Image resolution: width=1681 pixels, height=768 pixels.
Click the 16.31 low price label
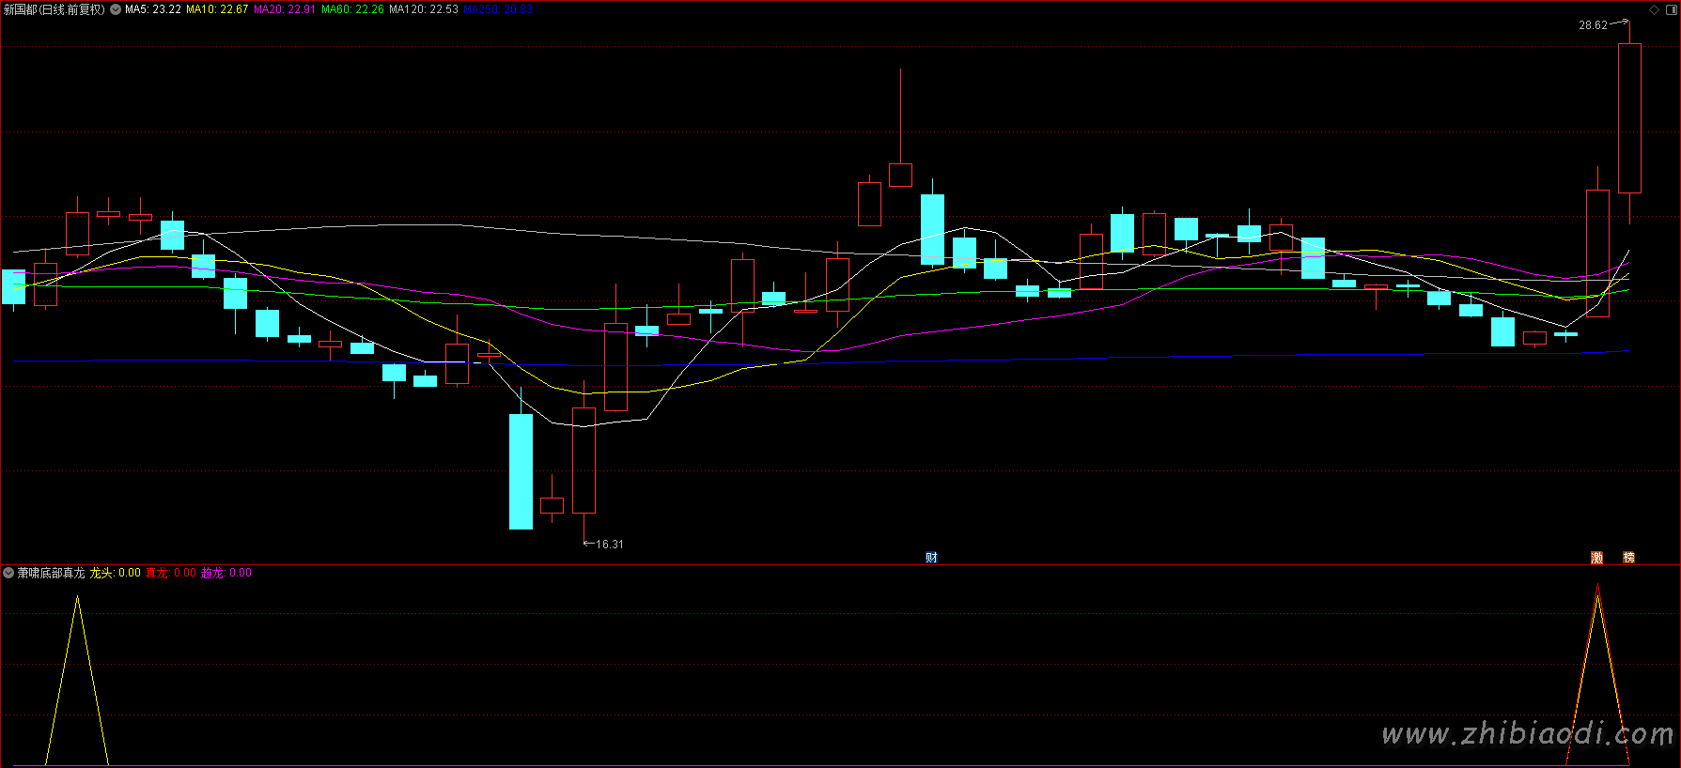610,545
